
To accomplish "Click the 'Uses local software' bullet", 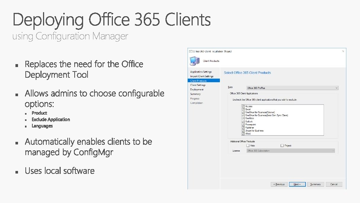I will 60,171.
